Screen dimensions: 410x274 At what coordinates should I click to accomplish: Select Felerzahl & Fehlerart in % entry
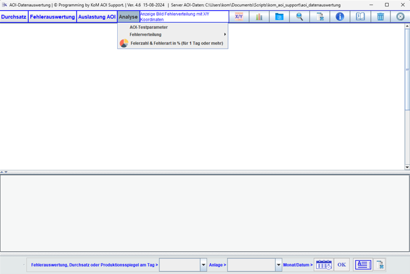[x=173, y=43]
